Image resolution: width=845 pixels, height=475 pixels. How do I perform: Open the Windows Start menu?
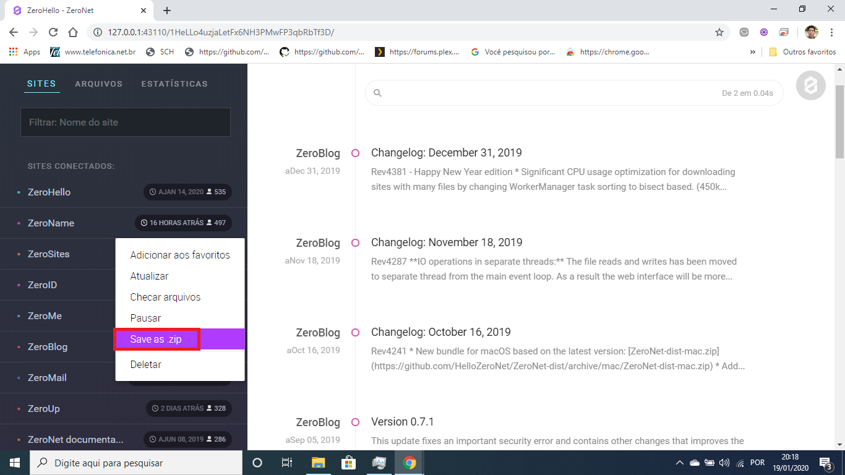pos(15,463)
